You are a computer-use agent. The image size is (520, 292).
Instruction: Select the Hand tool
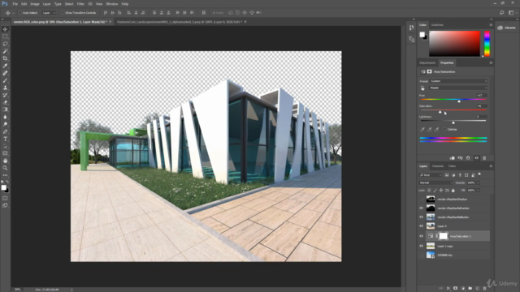(x=5, y=161)
